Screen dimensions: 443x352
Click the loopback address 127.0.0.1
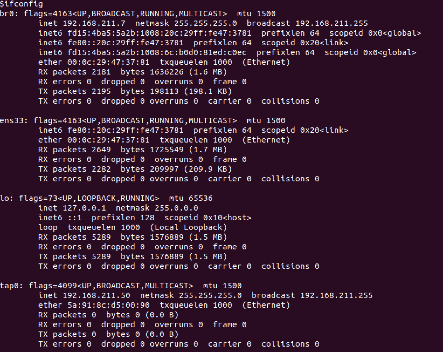pos(84,208)
